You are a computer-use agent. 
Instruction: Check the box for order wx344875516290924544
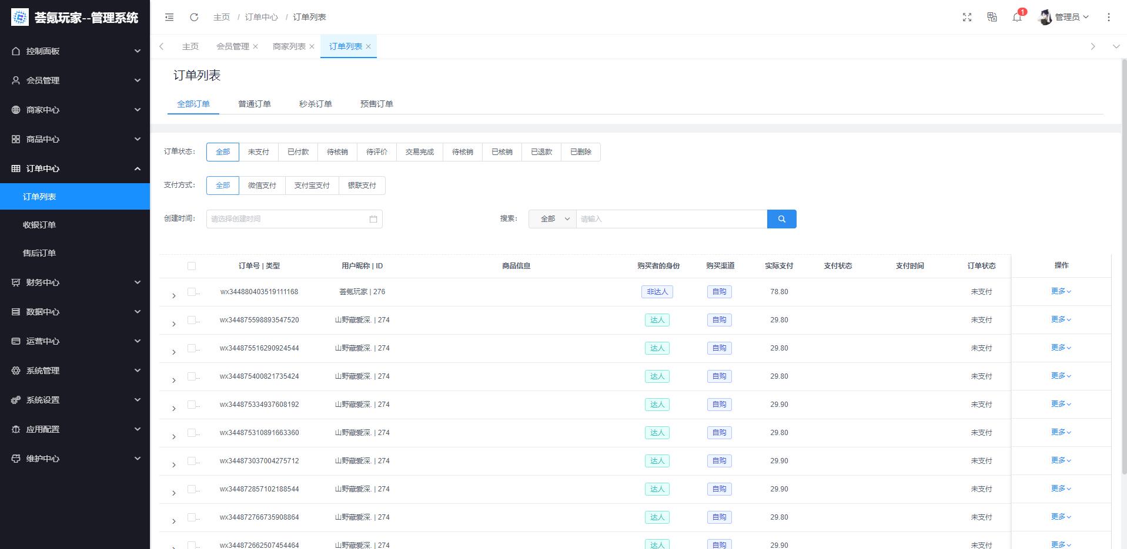coord(192,348)
